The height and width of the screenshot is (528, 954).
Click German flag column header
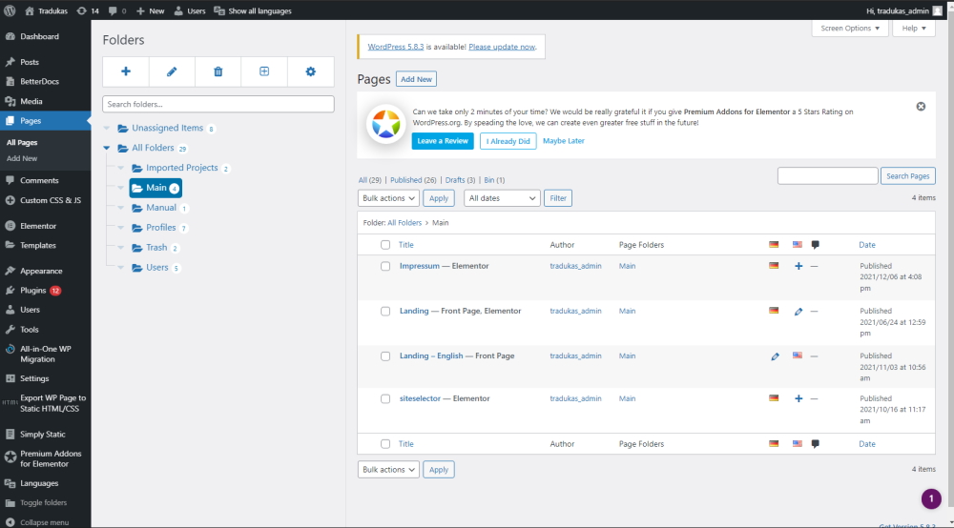click(774, 245)
